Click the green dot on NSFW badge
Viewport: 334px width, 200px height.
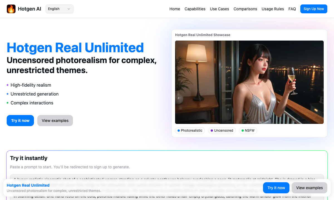[x=243, y=131]
